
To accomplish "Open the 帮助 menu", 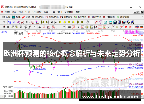I will coord(78,12).
